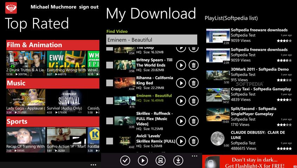This screenshot has height=168, width=297.
Task: Open 2 Drunk Truths & A Lie thumbnail
Action: point(26,63)
